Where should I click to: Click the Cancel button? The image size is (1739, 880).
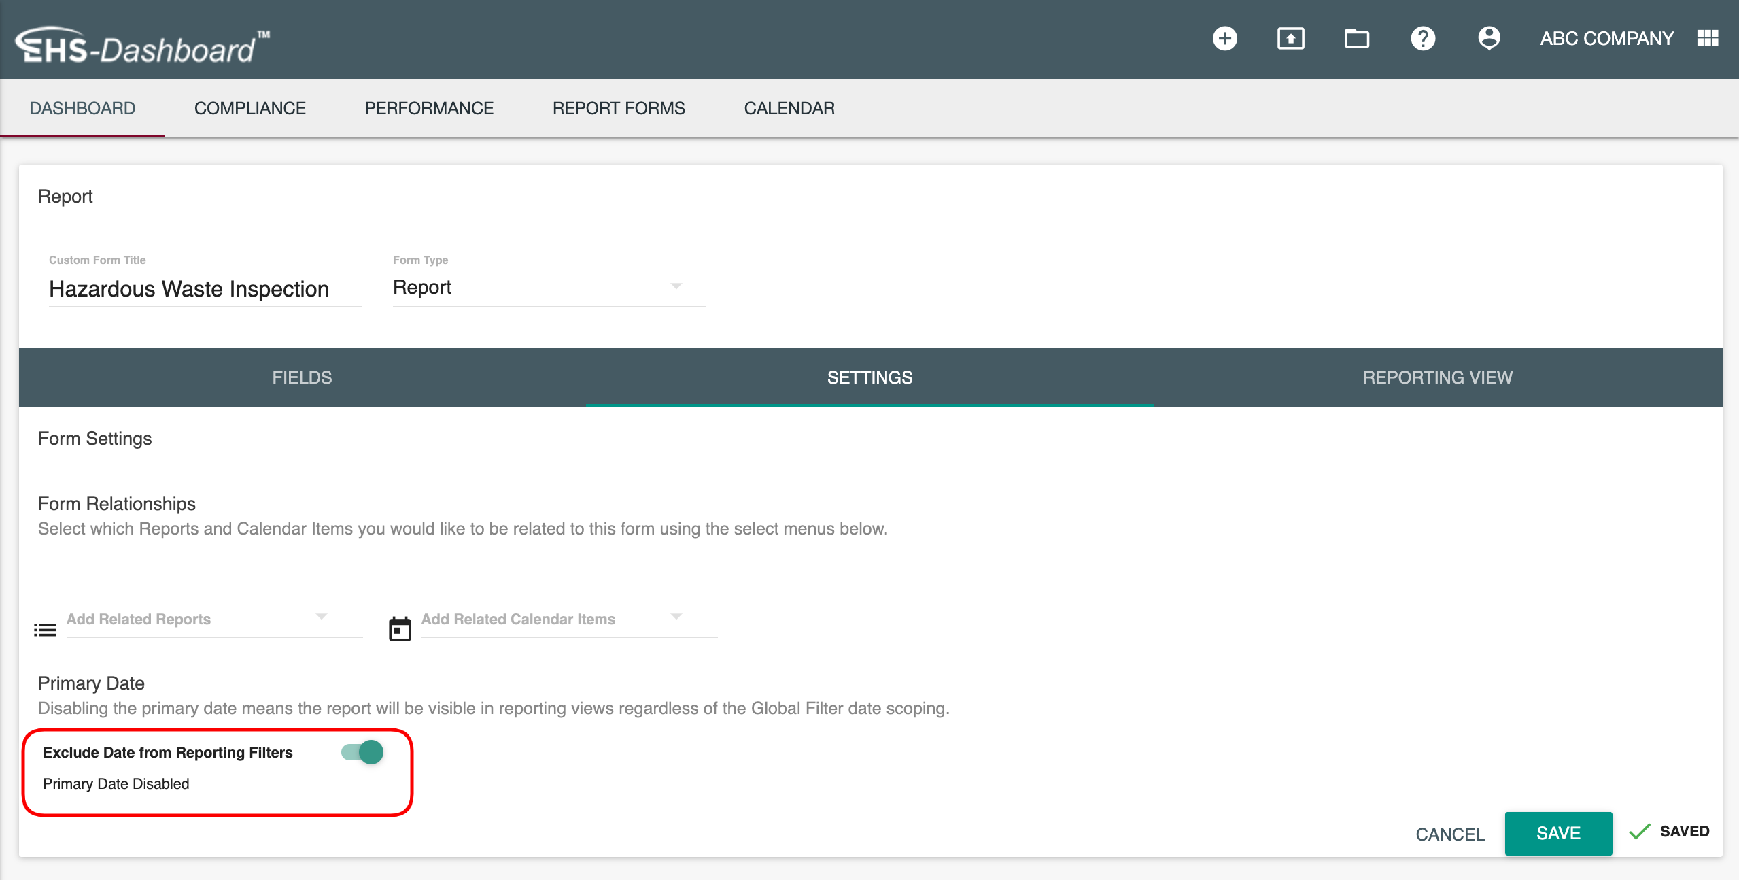pos(1449,834)
